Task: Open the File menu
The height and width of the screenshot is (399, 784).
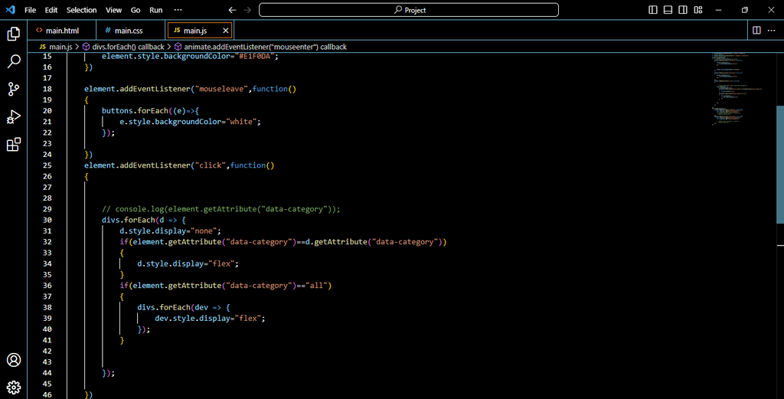Action: [x=30, y=10]
